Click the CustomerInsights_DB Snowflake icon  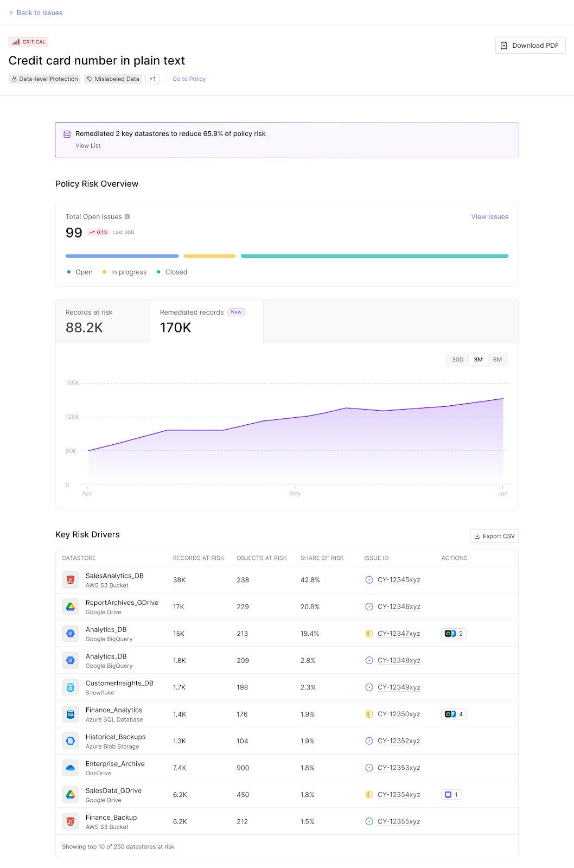71,687
